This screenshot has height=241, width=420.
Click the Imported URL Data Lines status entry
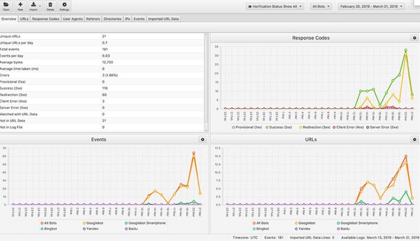(312, 238)
